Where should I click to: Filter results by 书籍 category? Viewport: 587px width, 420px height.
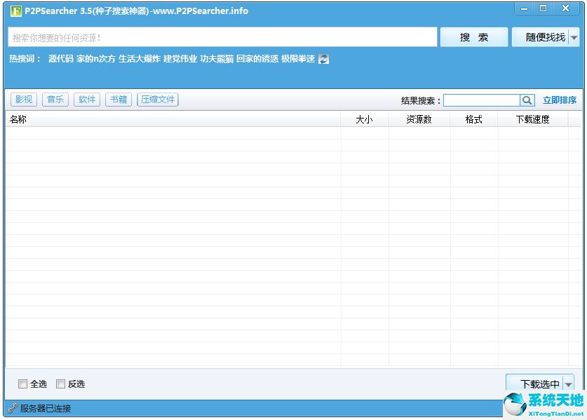pos(119,100)
